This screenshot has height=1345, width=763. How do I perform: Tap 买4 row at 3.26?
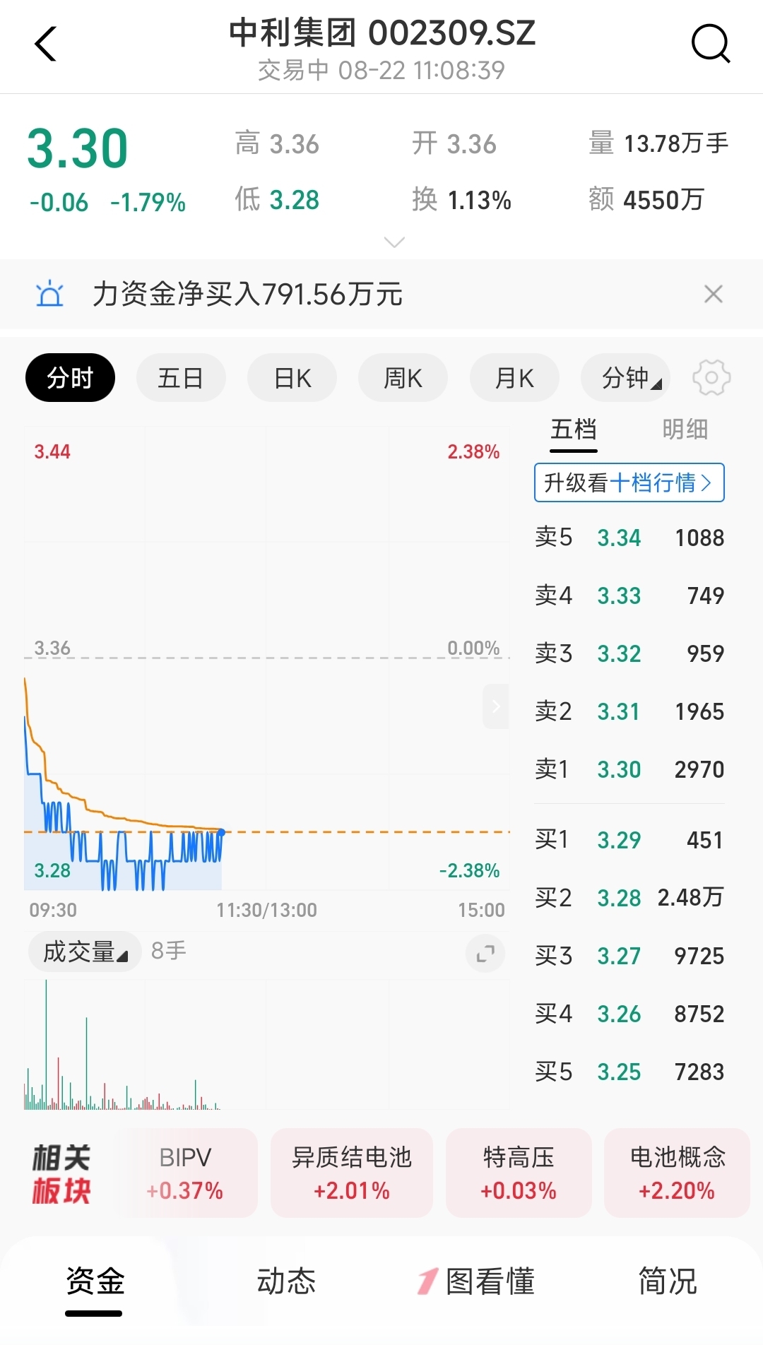click(x=629, y=1014)
